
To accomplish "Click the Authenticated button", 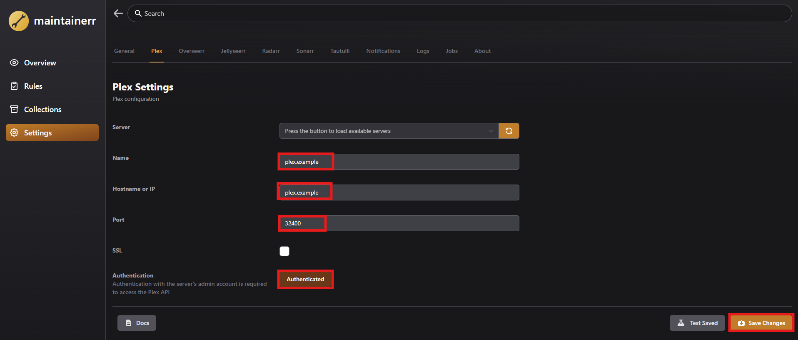I will [305, 279].
